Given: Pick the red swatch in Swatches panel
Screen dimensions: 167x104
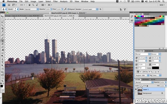Looking at the screenshot, I should (x=135, y=16).
